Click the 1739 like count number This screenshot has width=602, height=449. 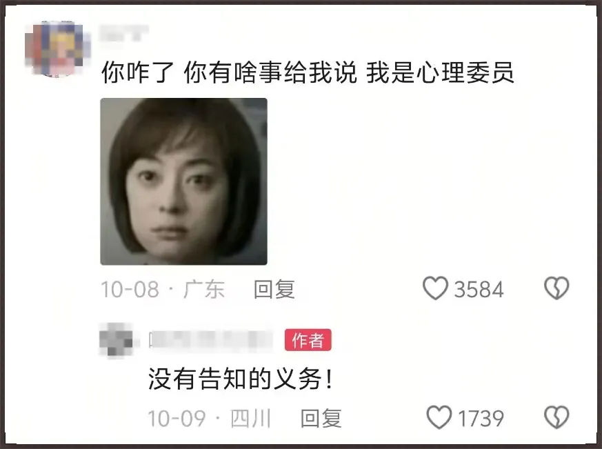pyautogui.click(x=481, y=419)
